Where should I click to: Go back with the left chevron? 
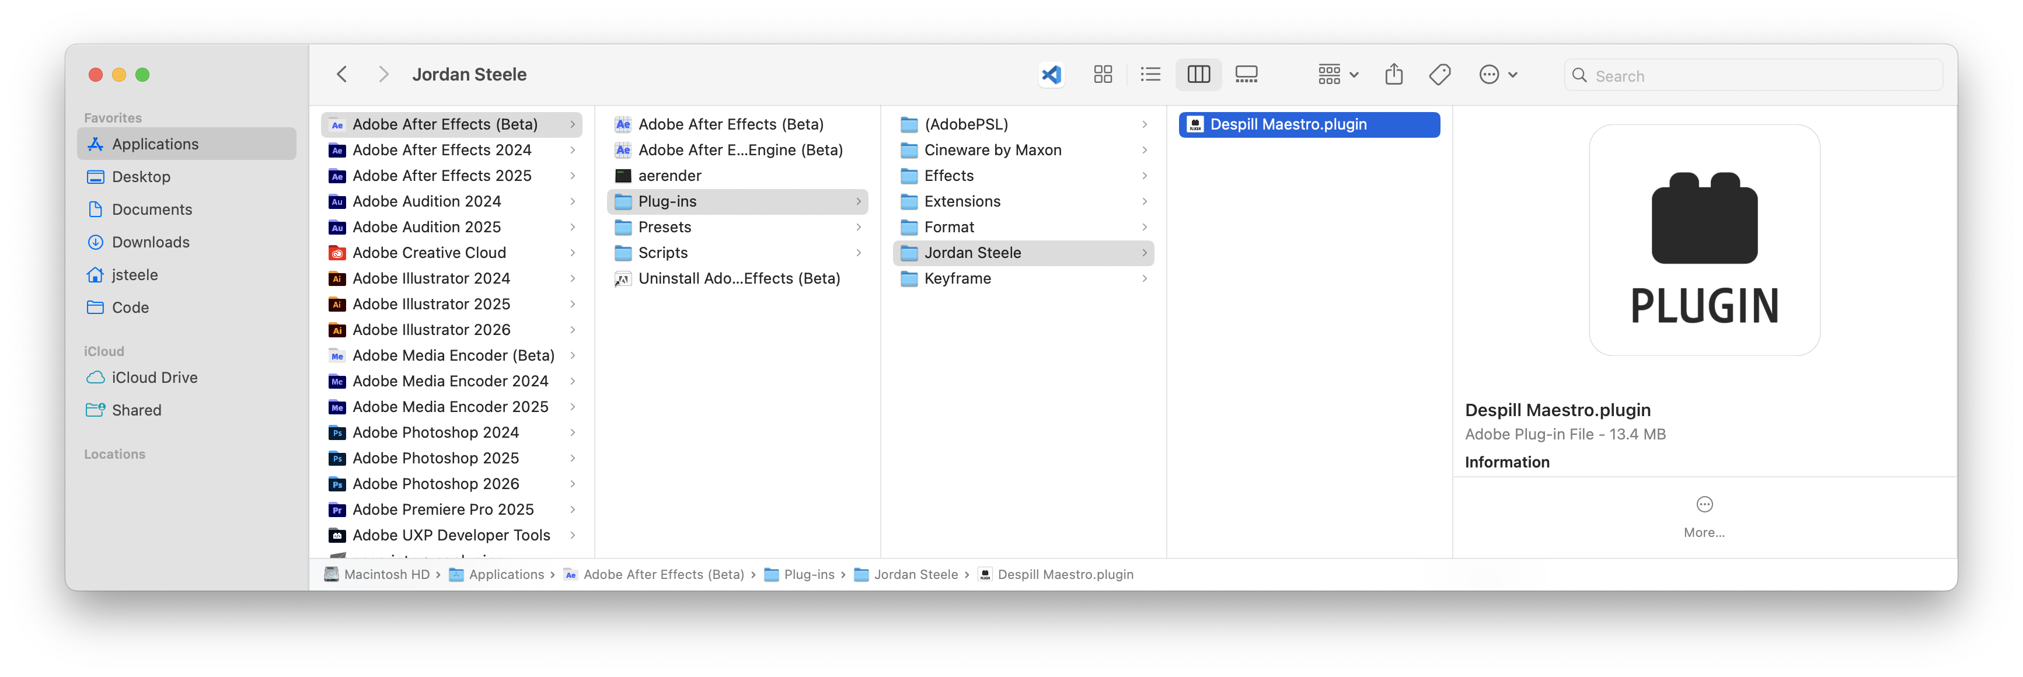click(x=341, y=75)
